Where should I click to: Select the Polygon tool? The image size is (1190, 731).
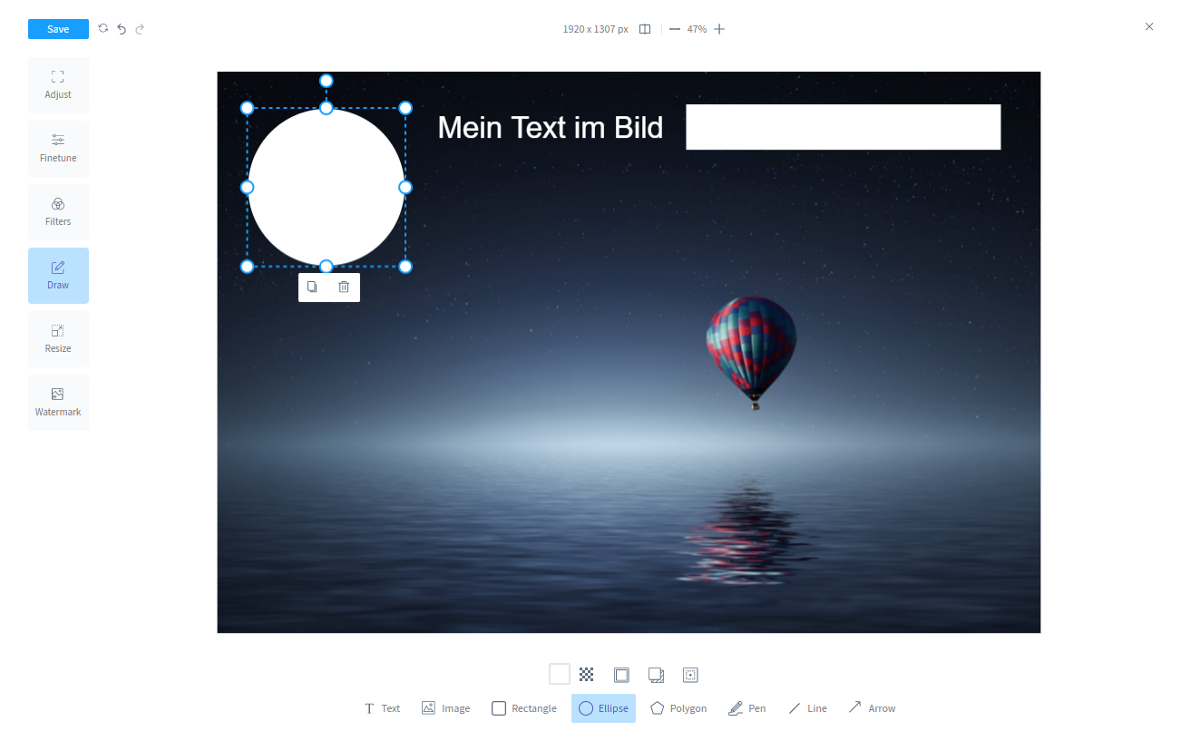(678, 708)
